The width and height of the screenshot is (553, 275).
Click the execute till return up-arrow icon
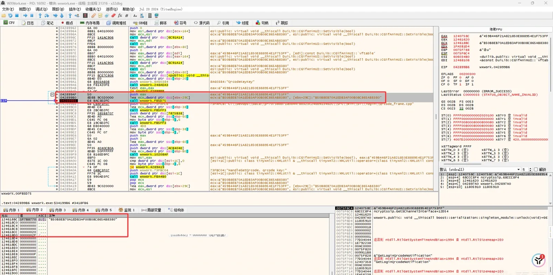coord(70,16)
